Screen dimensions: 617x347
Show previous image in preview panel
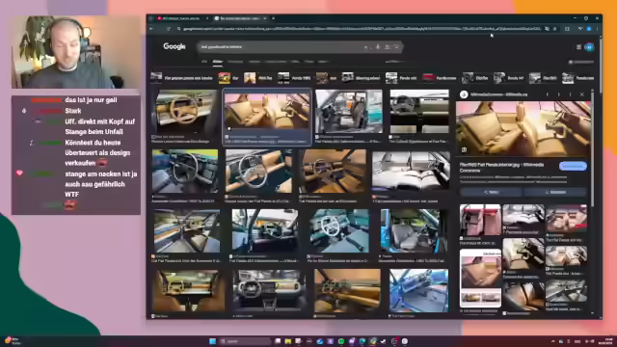click(548, 94)
